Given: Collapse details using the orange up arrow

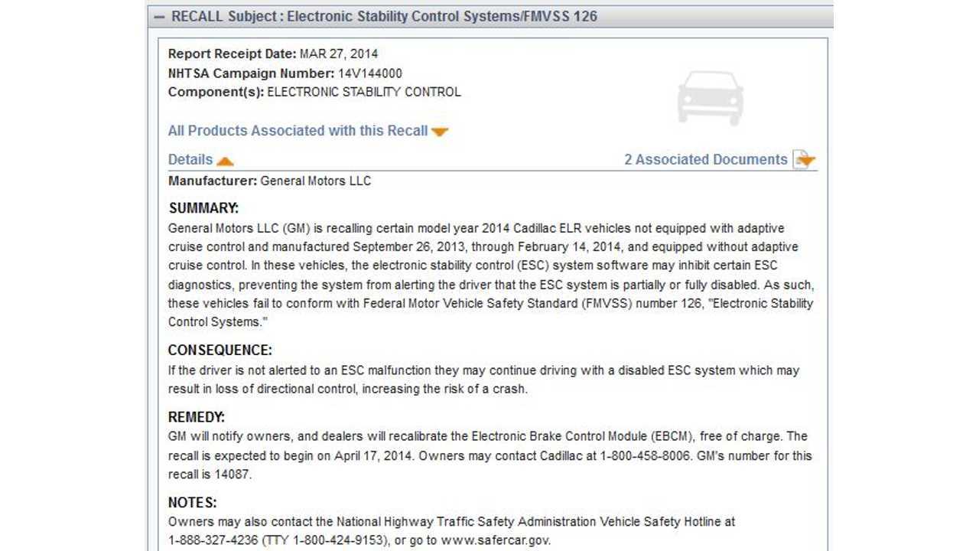Looking at the screenshot, I should tap(225, 161).
